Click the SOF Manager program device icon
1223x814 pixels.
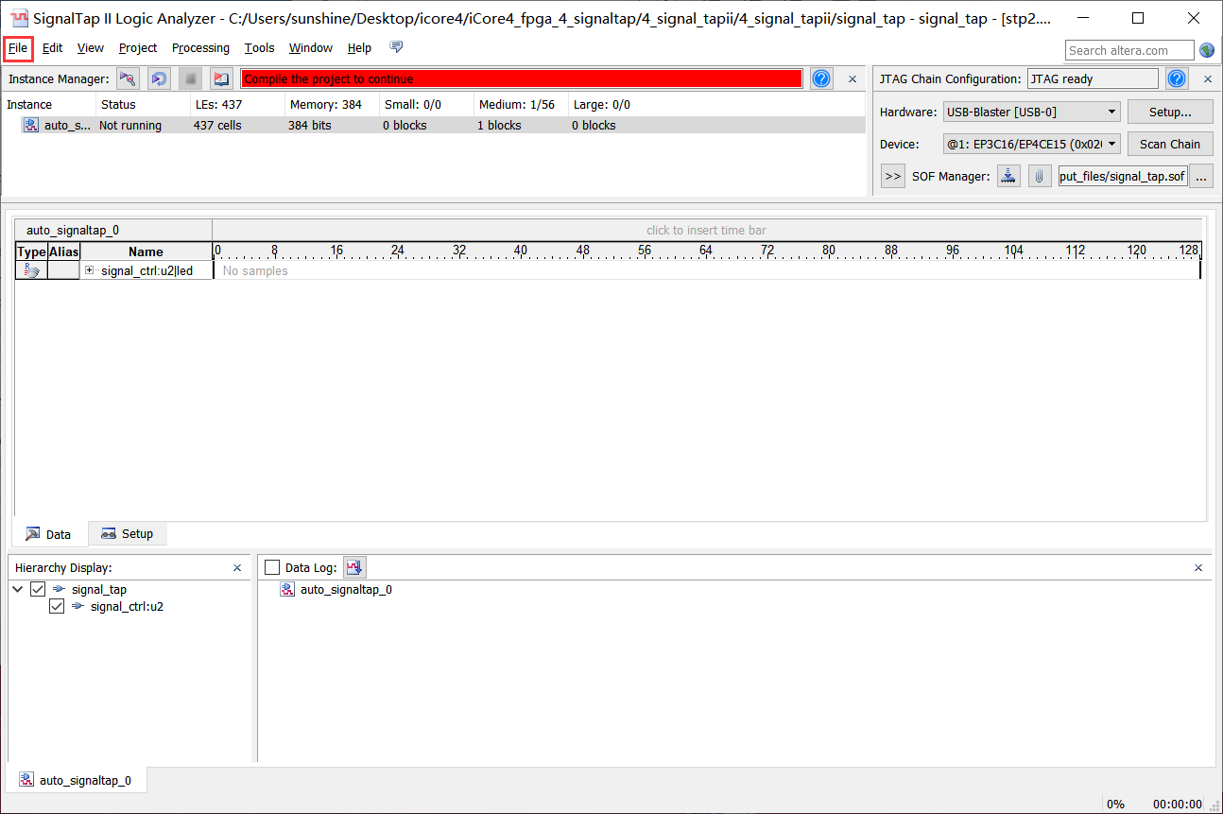1009,176
